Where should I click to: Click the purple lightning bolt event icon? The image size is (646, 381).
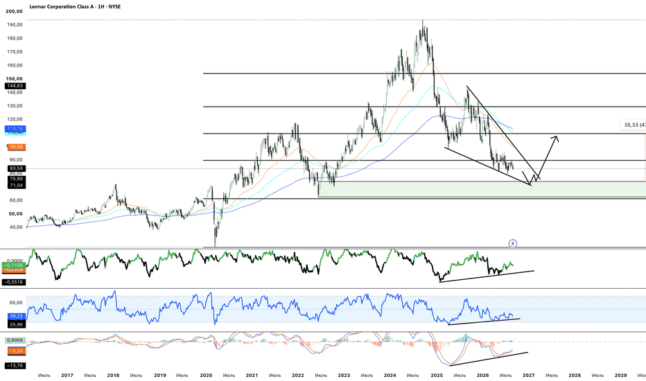coord(512,243)
